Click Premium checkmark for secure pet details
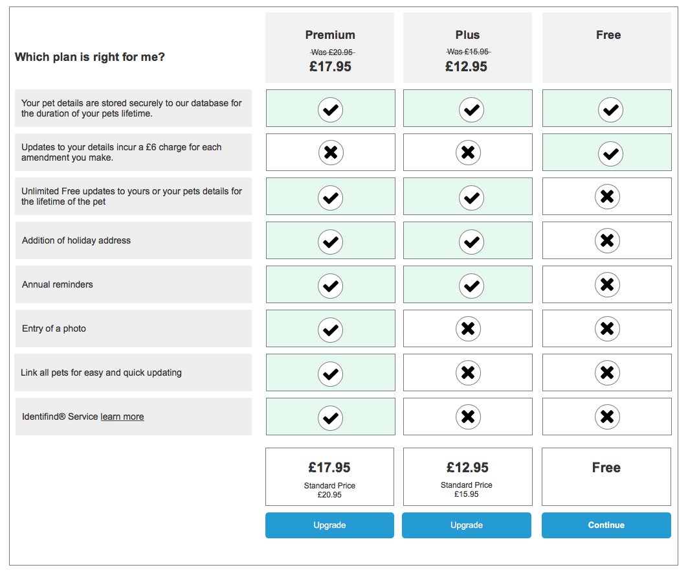 coord(330,110)
